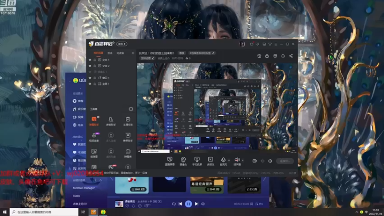Image resolution: width=384 pixels, height=216 pixels.
Task: Select 音乐馆 in QQ Music sidebar
Action: (x=82, y=109)
